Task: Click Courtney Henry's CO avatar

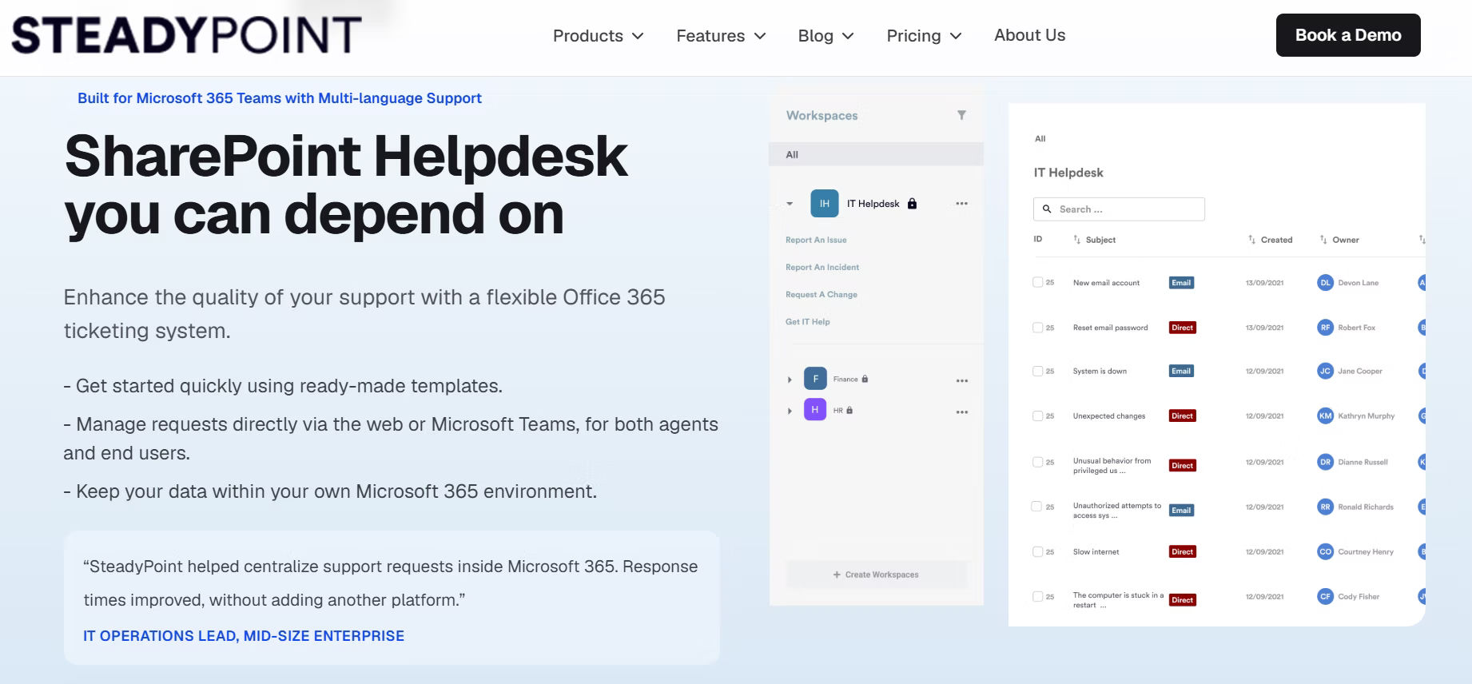Action: pyautogui.click(x=1326, y=551)
